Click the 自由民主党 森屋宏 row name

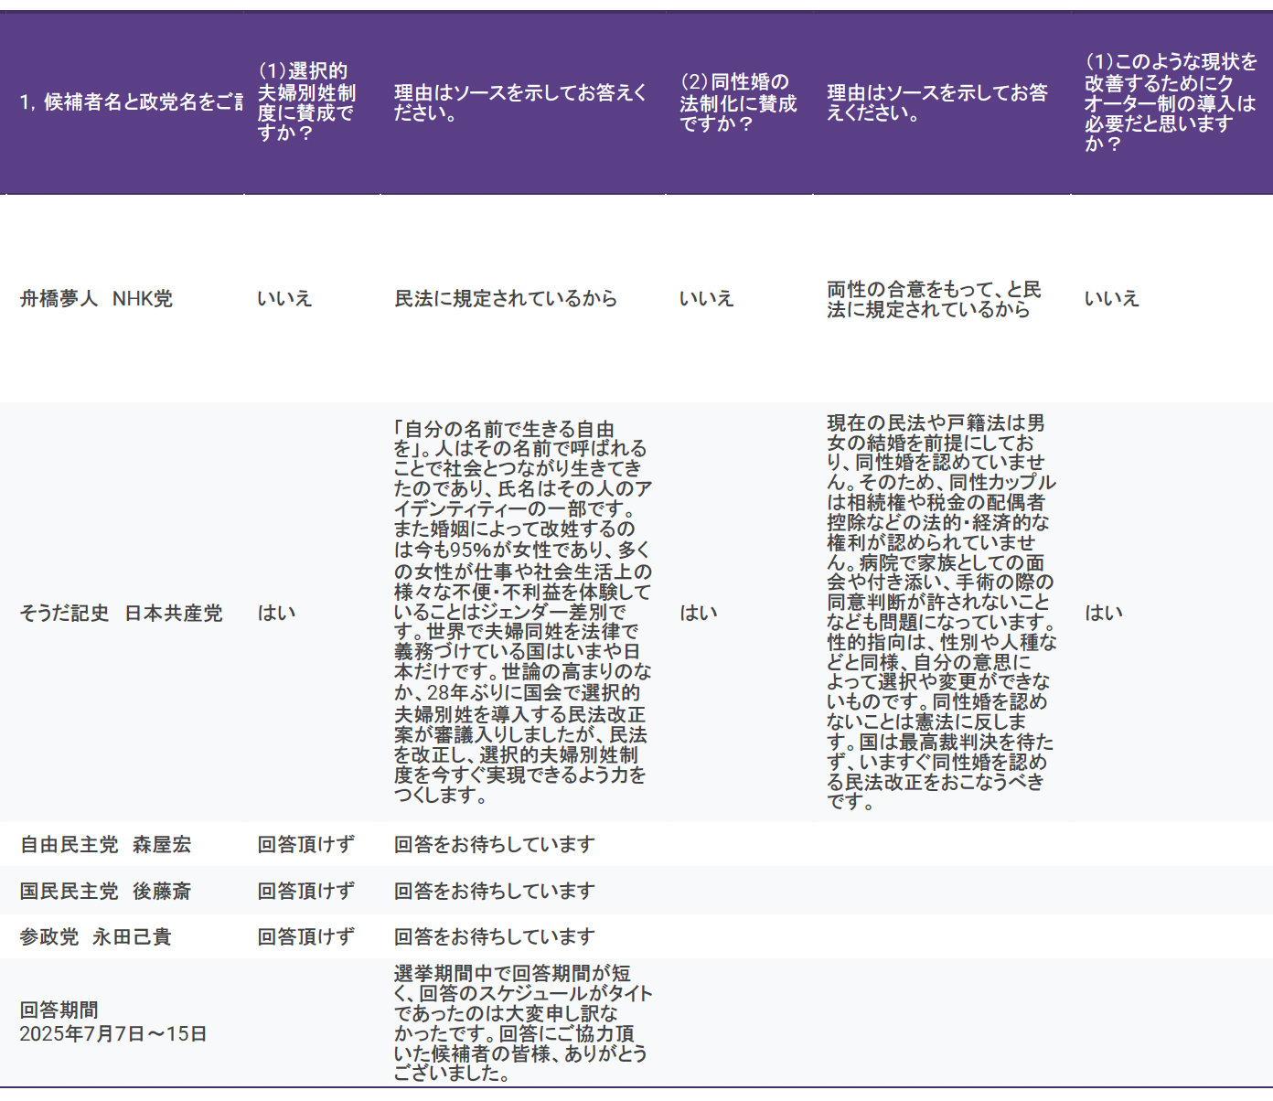[x=105, y=845]
